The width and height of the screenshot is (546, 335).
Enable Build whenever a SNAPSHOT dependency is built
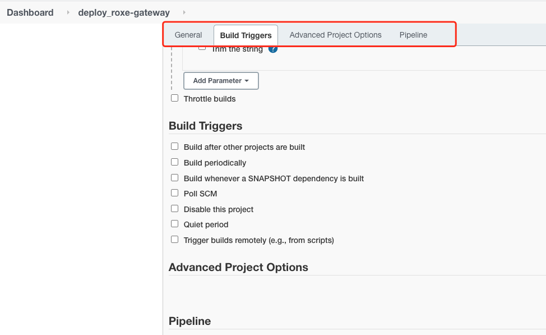coord(174,178)
